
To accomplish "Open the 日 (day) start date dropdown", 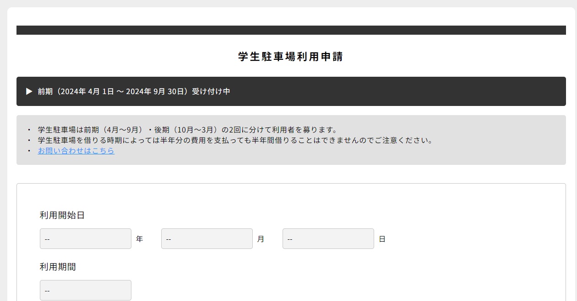I will coord(328,239).
